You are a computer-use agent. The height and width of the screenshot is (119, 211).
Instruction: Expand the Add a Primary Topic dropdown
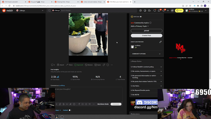click(140, 26)
